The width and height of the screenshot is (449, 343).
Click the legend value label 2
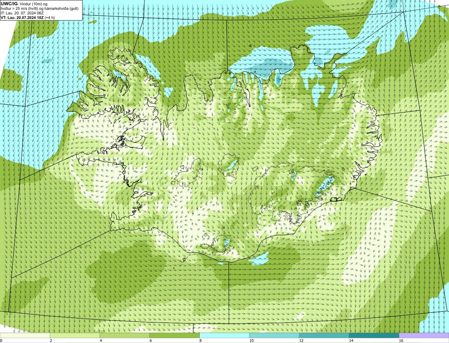[51, 341]
